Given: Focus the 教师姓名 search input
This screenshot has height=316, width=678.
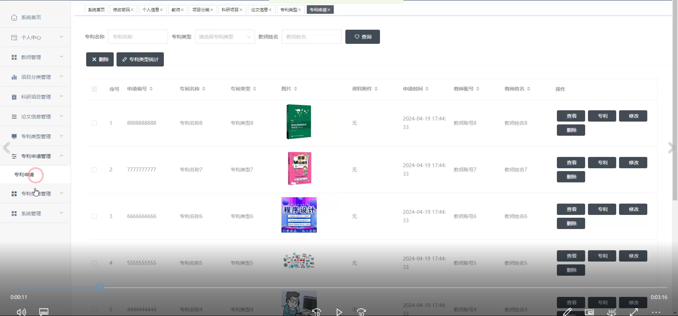Looking at the screenshot, I should 312,37.
